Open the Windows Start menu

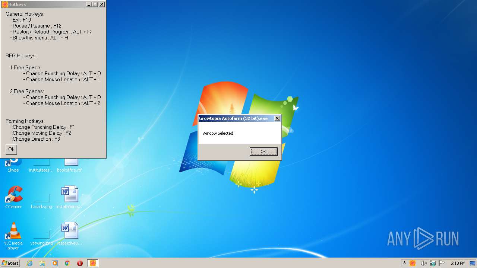click(x=10, y=263)
